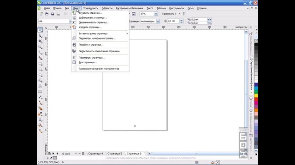
Task: Select the Rectangle tool
Action: (40, 64)
